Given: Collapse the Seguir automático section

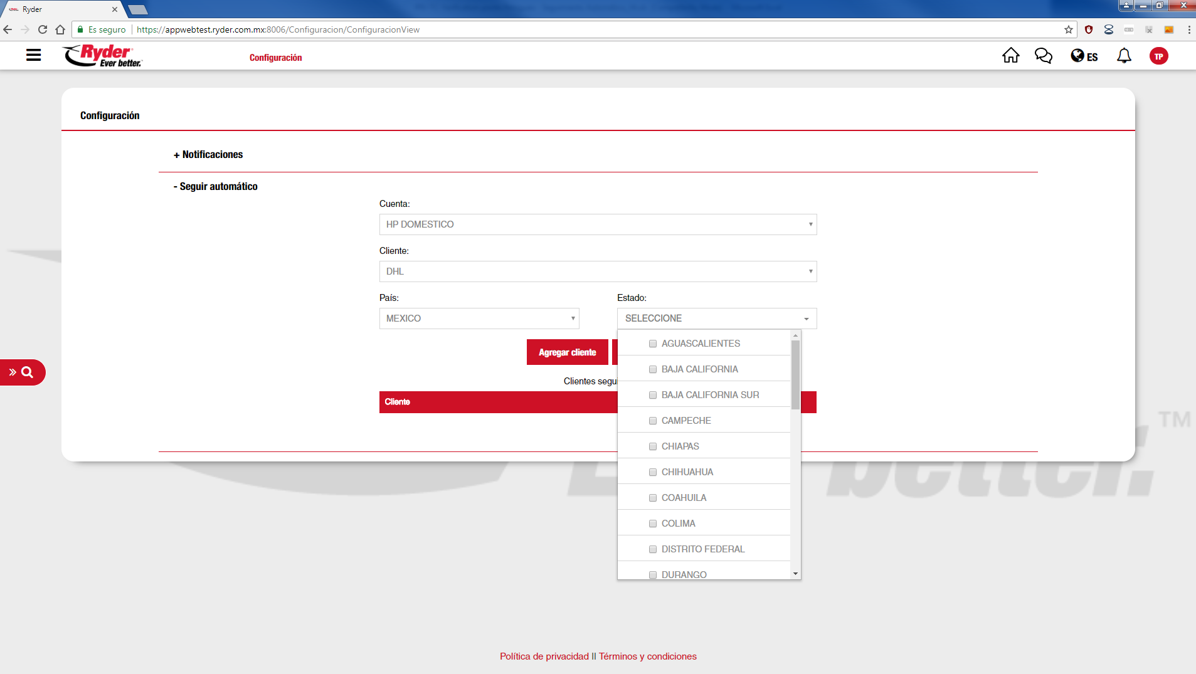Looking at the screenshot, I should click(x=215, y=187).
